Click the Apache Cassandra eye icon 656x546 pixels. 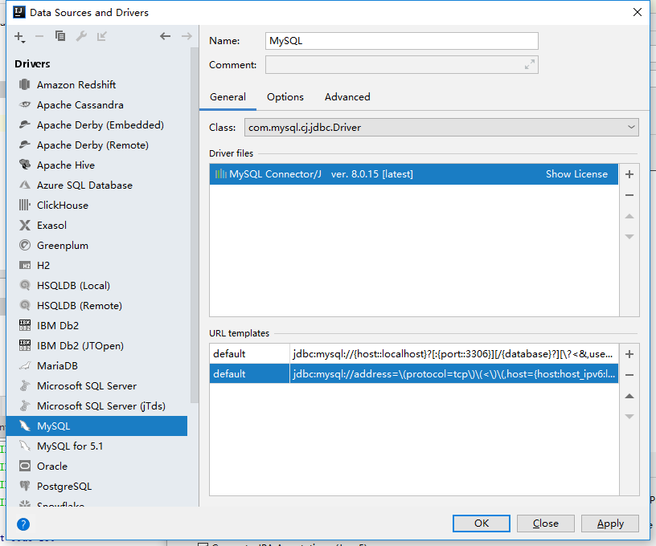[x=25, y=104]
